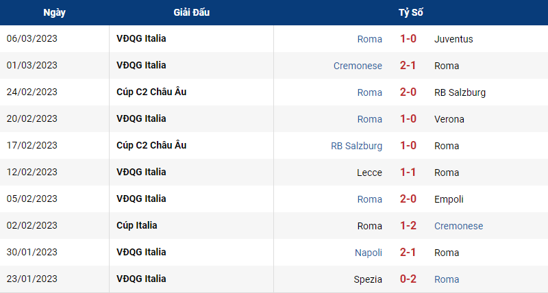
Task: Click the Empoli team name
Action: tap(449, 199)
